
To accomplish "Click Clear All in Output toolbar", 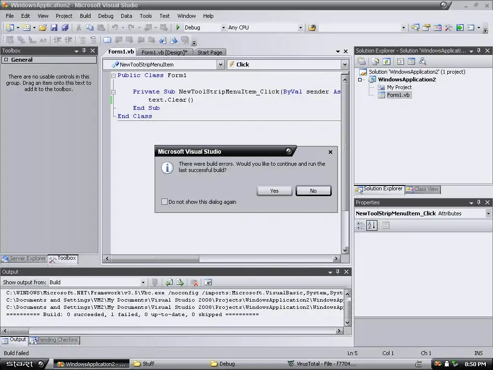I will pyautogui.click(x=194, y=282).
